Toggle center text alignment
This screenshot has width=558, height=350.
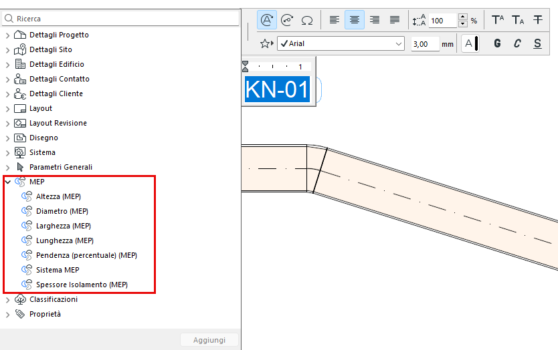pyautogui.click(x=355, y=20)
